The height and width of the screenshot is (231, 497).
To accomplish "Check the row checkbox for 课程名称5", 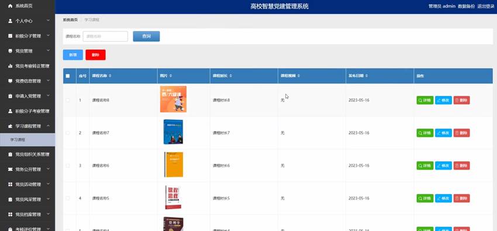I will [67, 198].
